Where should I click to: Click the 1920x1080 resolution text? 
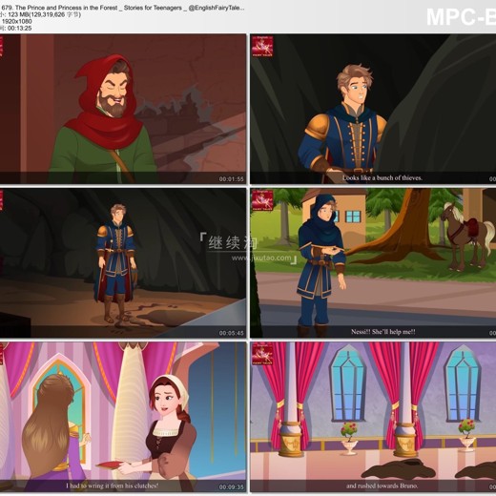point(17,21)
